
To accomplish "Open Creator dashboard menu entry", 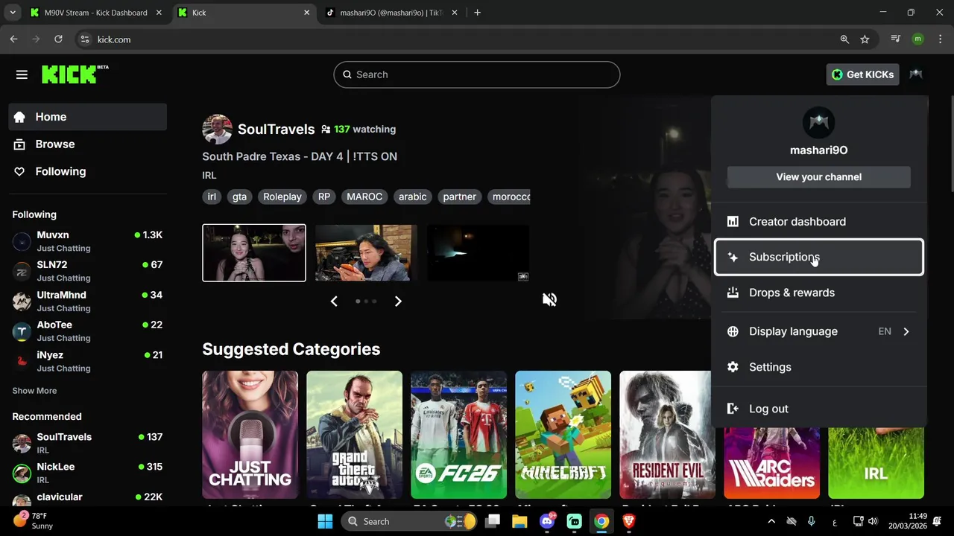I will [x=818, y=222].
